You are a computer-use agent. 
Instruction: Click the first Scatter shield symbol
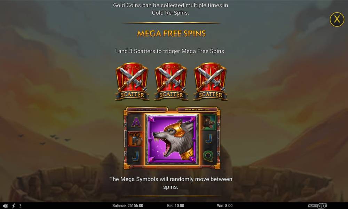[x=132, y=81]
